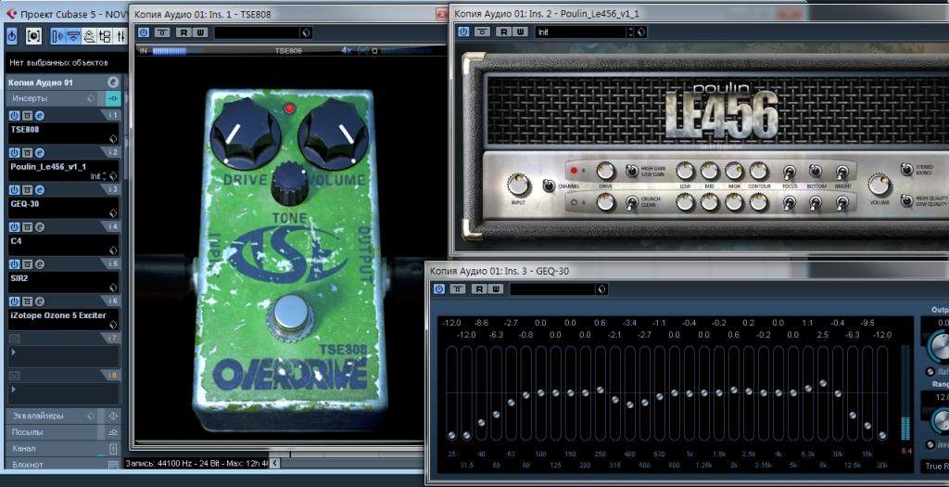Toggle power of TSE808 insert in inspector

[x=14, y=115]
